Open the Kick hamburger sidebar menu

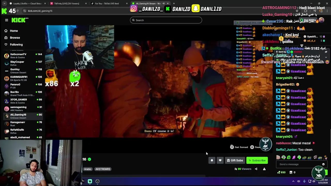pyautogui.click(x=6, y=20)
